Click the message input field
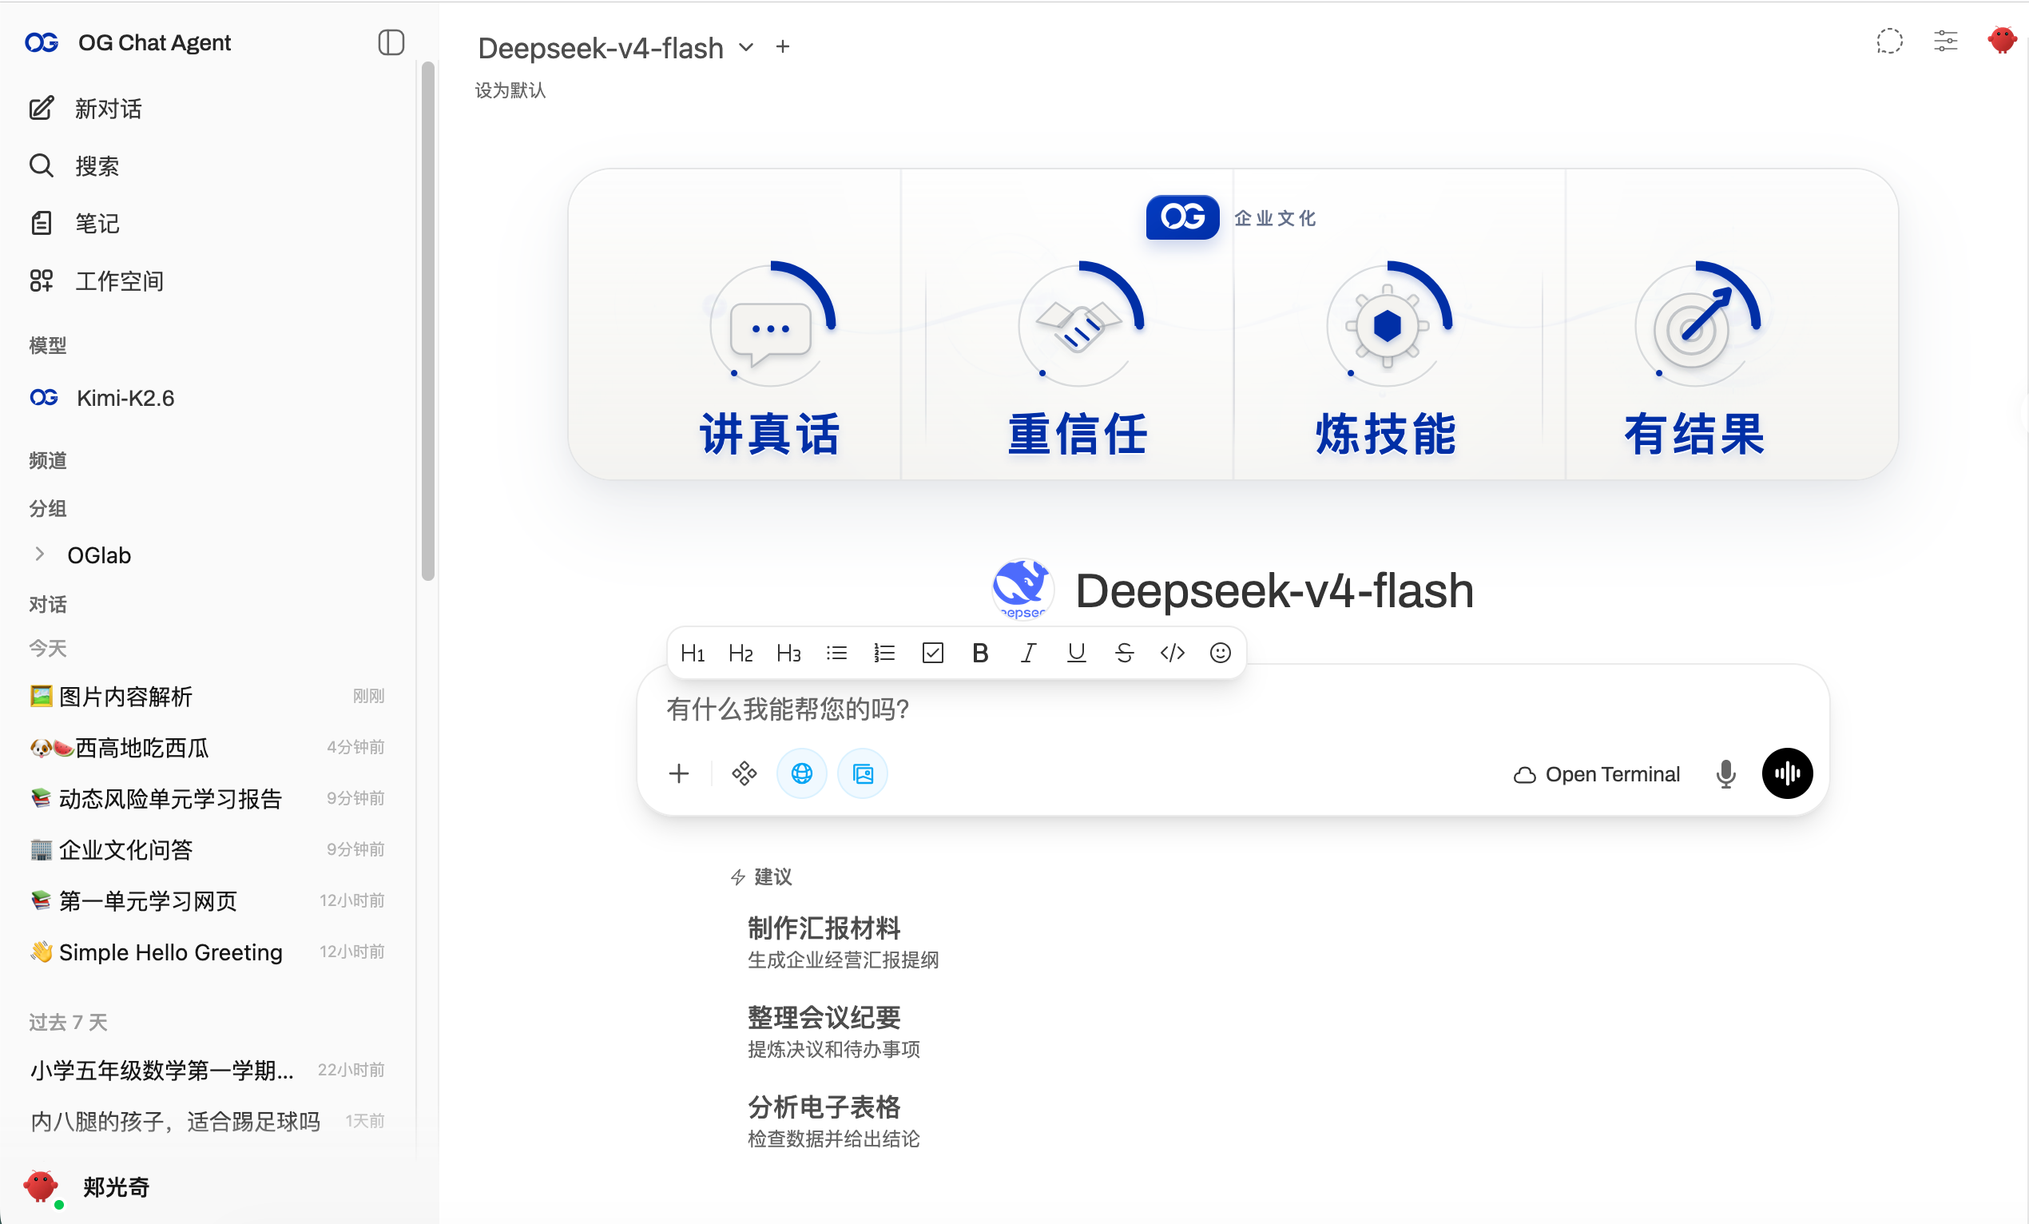Image resolution: width=2029 pixels, height=1224 pixels. pyautogui.click(x=1233, y=709)
